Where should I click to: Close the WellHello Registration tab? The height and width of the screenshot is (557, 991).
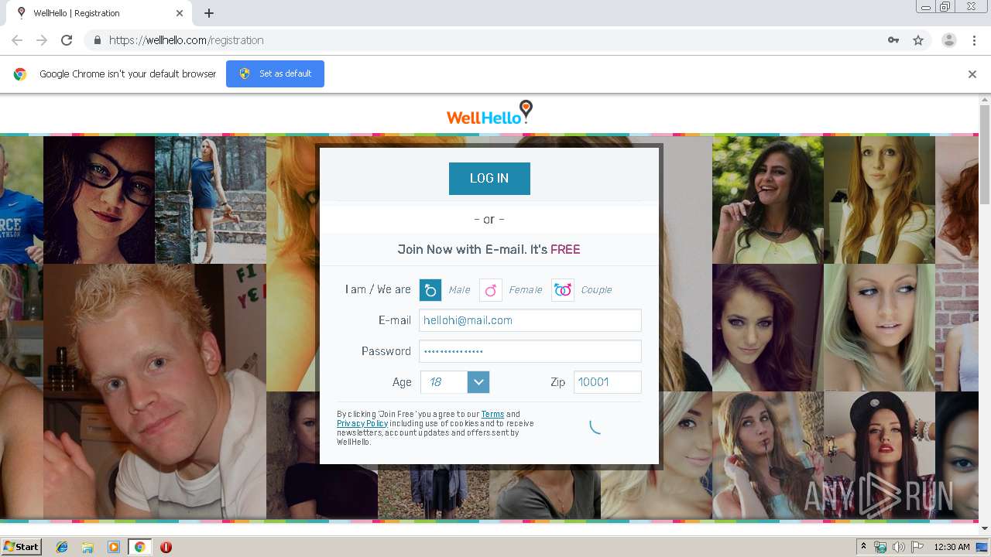coord(180,13)
